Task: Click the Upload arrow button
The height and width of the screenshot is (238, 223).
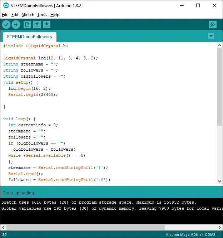Action: tap(16, 25)
